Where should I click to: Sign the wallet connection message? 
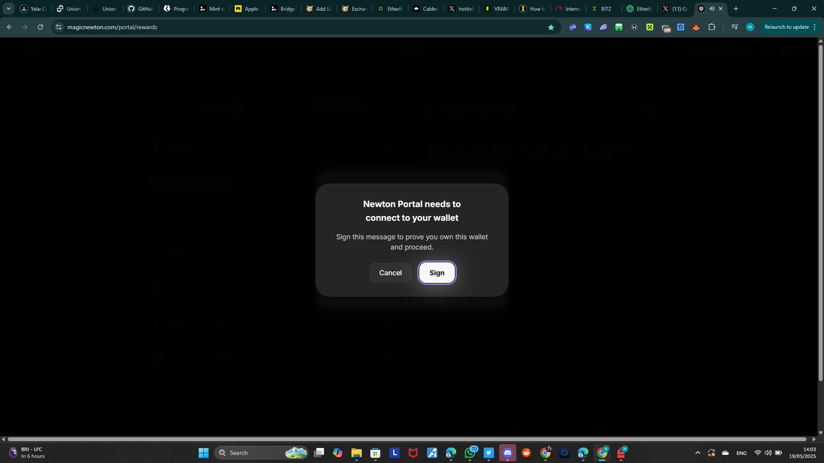[x=437, y=272]
